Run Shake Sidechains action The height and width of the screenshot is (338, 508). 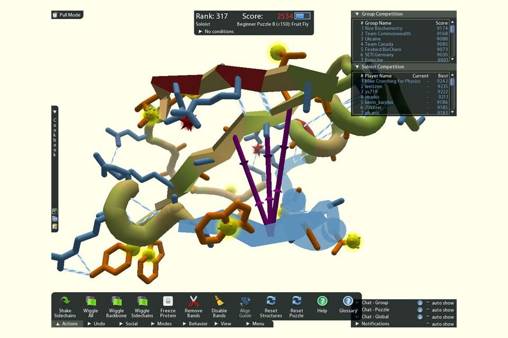point(65,307)
